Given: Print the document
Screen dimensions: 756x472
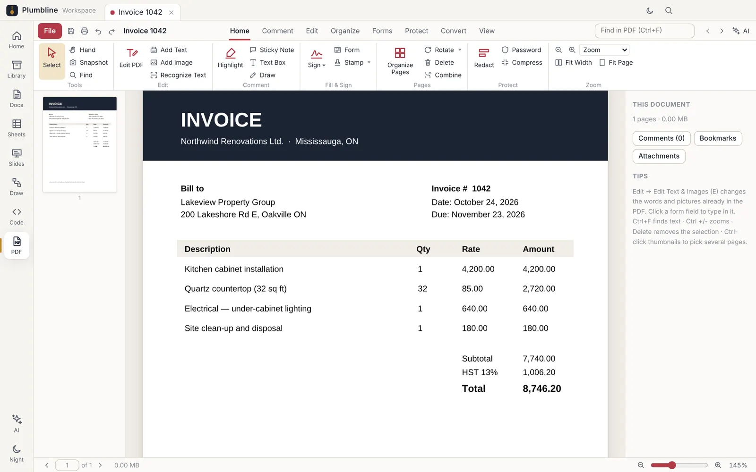Looking at the screenshot, I should coord(85,31).
